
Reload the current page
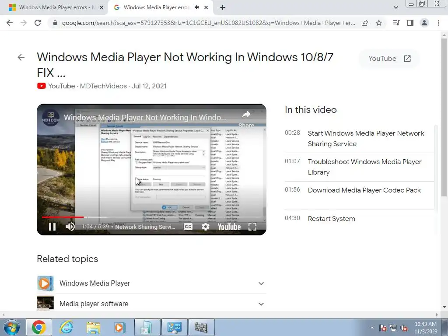[x=38, y=23]
